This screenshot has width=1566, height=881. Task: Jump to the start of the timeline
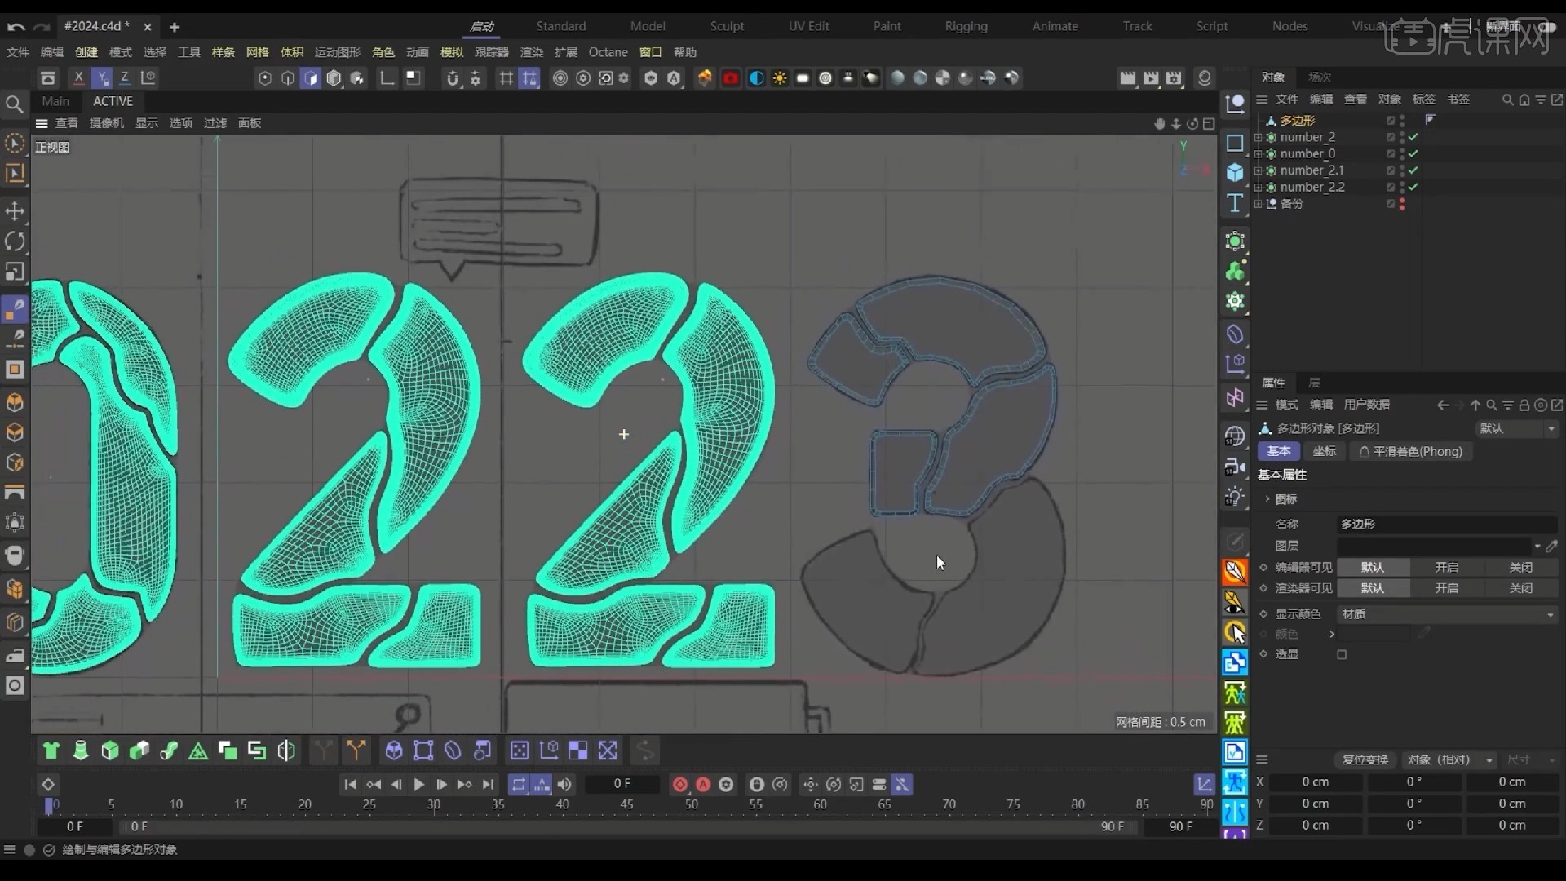pyautogui.click(x=350, y=785)
